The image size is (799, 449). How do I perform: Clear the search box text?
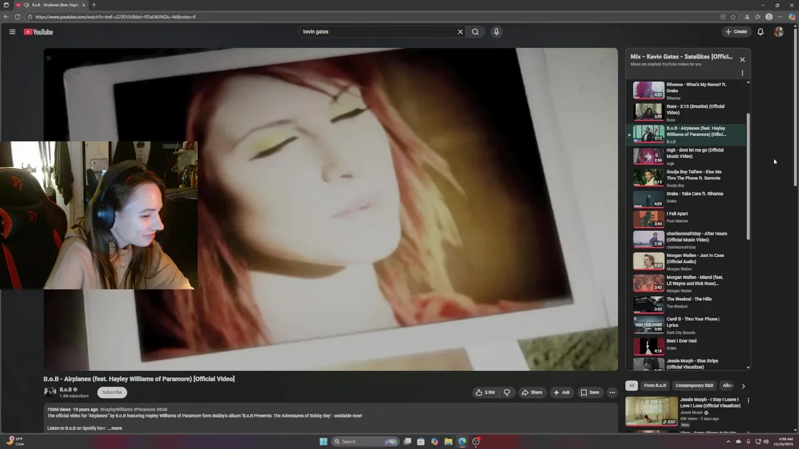tap(460, 32)
